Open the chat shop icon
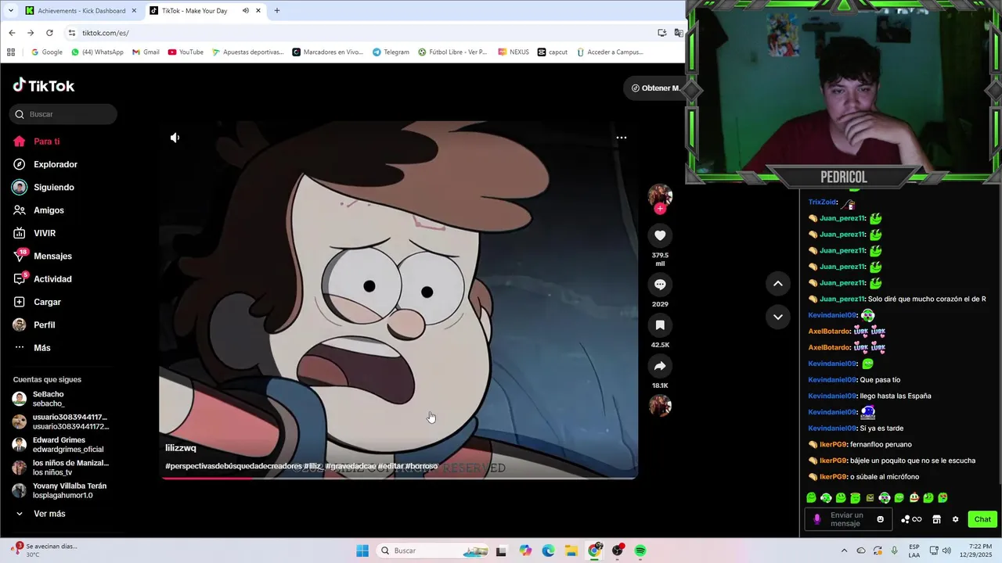The height and width of the screenshot is (563, 1002). coord(936,519)
